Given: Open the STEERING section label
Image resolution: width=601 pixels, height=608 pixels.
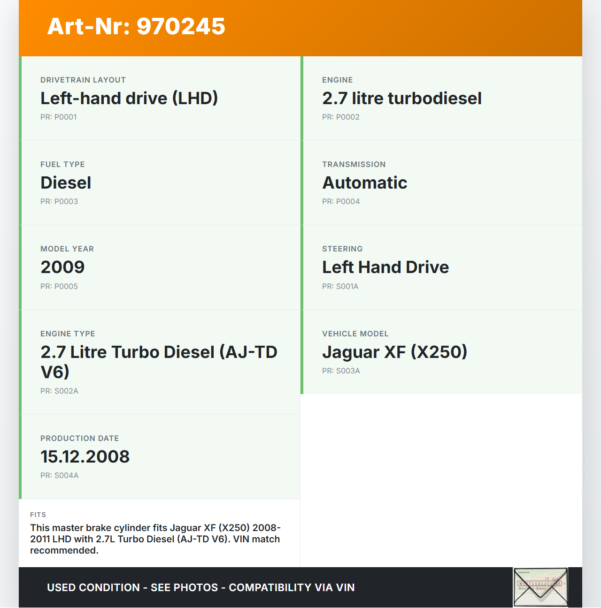Looking at the screenshot, I should [342, 249].
